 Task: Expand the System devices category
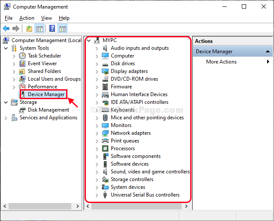tap(97, 188)
